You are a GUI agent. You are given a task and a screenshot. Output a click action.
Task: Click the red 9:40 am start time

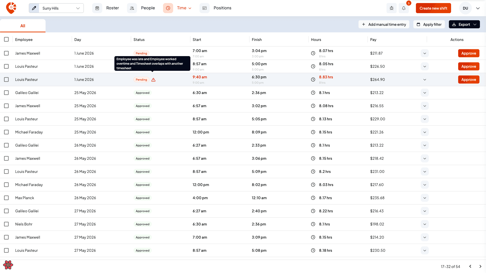click(200, 77)
